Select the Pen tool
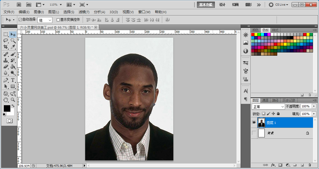Image resolution: width=319 pixels, height=169 pixels. pyautogui.click(x=6, y=80)
